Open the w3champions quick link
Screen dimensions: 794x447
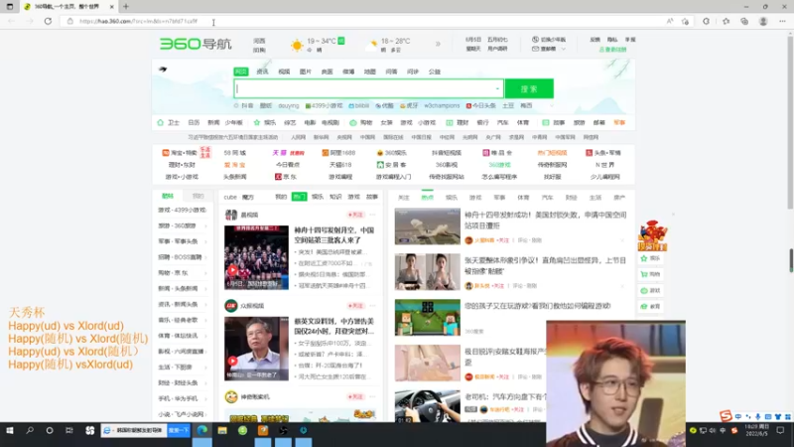point(442,106)
